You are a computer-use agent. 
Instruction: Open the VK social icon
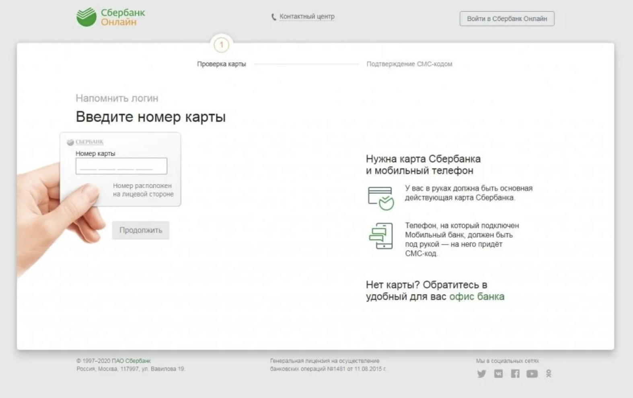tap(498, 374)
